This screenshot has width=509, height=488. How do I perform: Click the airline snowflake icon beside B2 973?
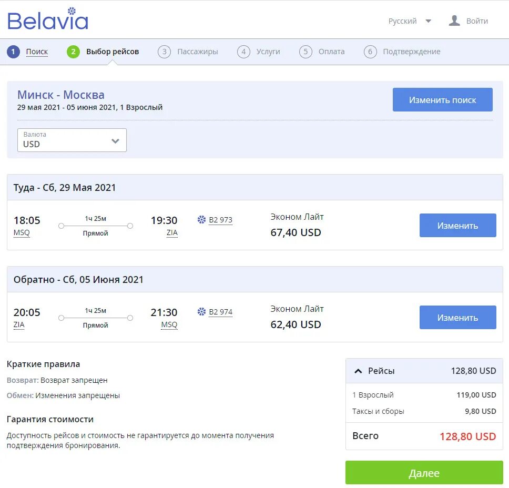(201, 220)
